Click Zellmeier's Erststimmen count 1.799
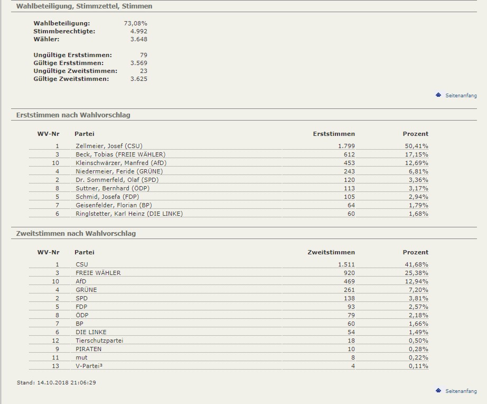Image resolution: width=487 pixels, height=404 pixels. pyautogui.click(x=346, y=146)
